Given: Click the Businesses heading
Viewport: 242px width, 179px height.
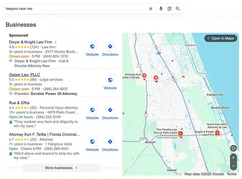Looking at the screenshot, I should tap(21, 25).
